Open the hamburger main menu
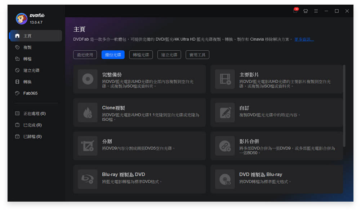This screenshot has height=212, width=361. (316, 11)
